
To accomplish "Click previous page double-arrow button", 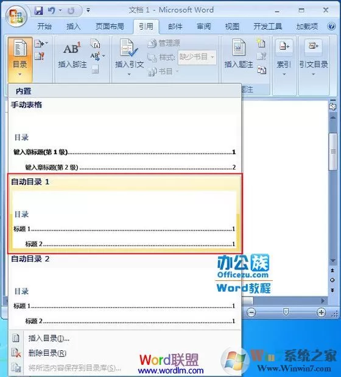I will [332, 271].
